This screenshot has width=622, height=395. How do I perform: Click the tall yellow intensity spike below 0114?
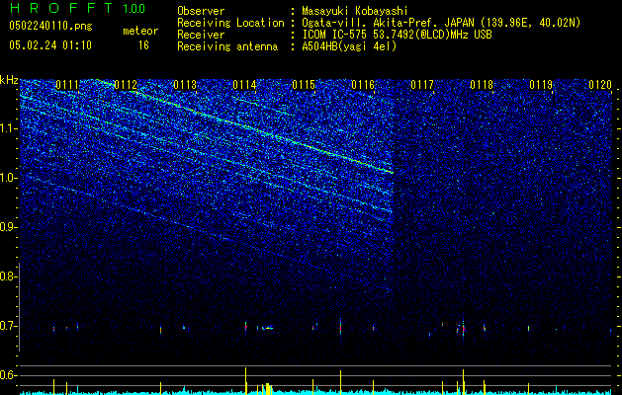coord(246,381)
